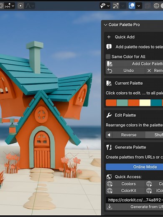This screenshot has width=163, height=217.
Task: Click the visibility and selectability eye icon
Action: 103,6
